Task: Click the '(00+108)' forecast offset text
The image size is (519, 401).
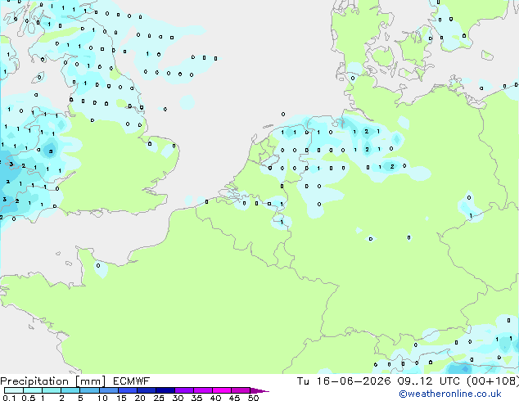Action: click(493, 381)
